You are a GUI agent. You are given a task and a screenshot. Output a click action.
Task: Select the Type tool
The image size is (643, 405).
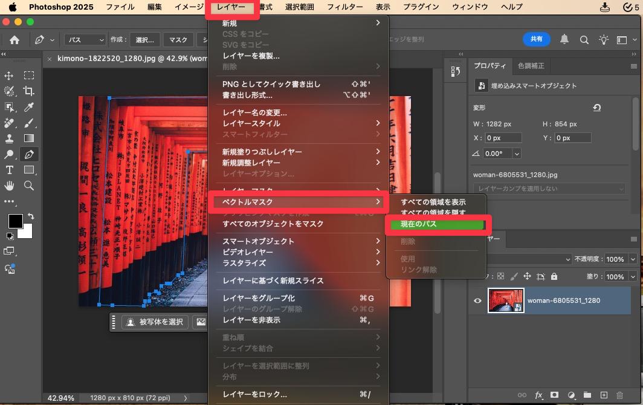coord(9,170)
